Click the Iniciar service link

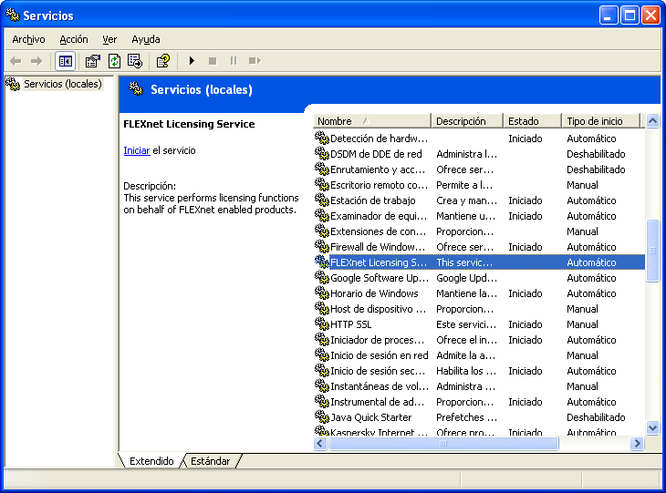136,150
